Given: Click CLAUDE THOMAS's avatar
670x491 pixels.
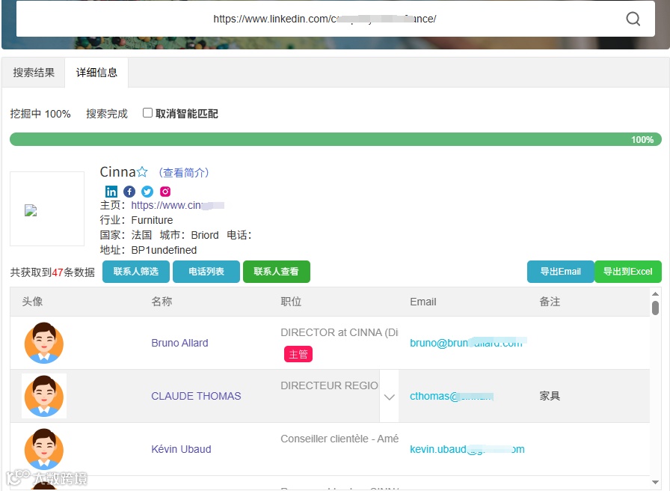Looking at the screenshot, I should pos(44,396).
